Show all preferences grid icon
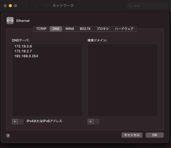171x148 pixels. tap(46, 6)
